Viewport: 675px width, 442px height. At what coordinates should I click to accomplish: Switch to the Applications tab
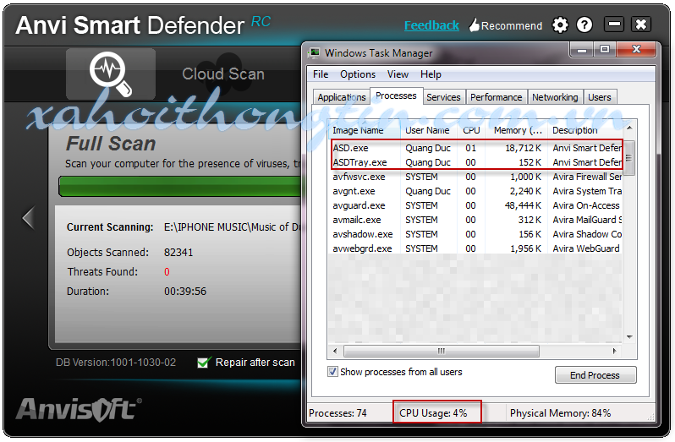(342, 97)
